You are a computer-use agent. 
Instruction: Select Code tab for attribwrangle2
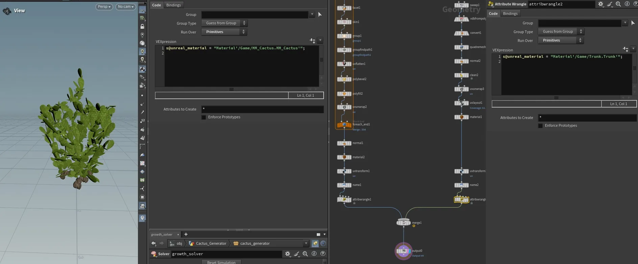(x=493, y=14)
